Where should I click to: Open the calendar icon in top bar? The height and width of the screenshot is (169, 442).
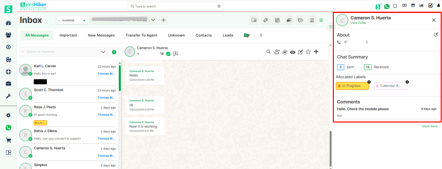click(413, 5)
